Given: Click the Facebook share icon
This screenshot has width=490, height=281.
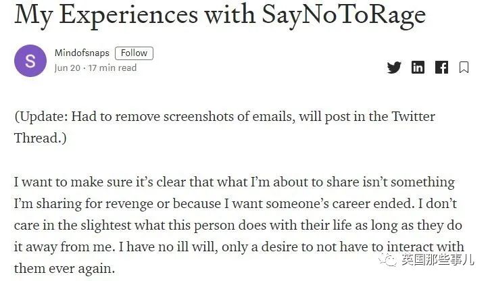Looking at the screenshot, I should [441, 68].
